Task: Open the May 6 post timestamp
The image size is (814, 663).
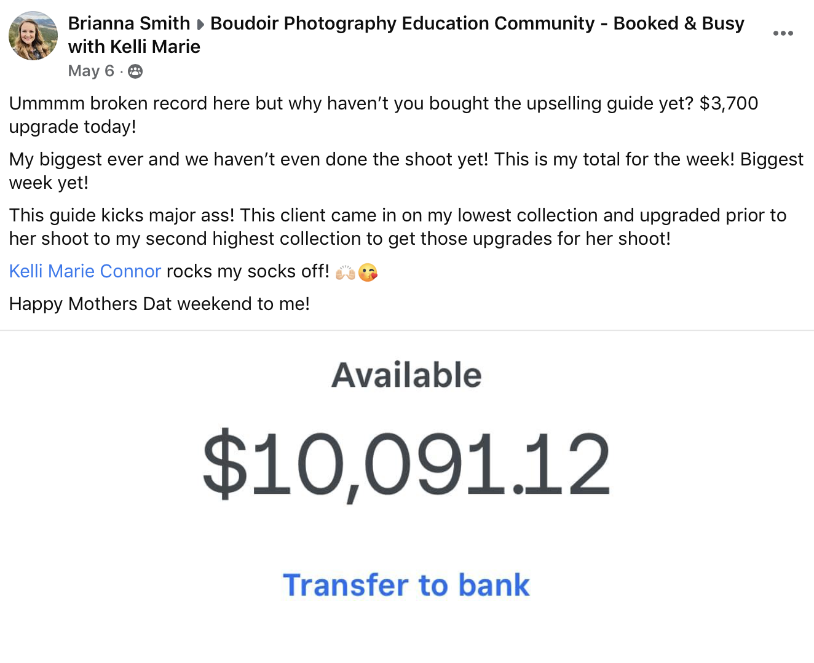Action: [91, 71]
